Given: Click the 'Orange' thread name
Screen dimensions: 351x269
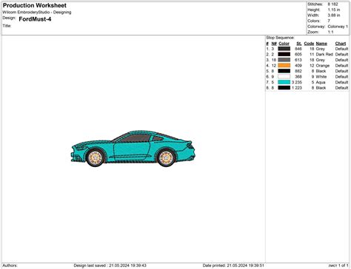Looking at the screenshot, I should (x=323, y=66).
